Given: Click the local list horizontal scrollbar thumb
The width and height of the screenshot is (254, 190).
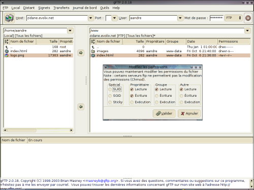Looking at the screenshot, I should (21, 130).
